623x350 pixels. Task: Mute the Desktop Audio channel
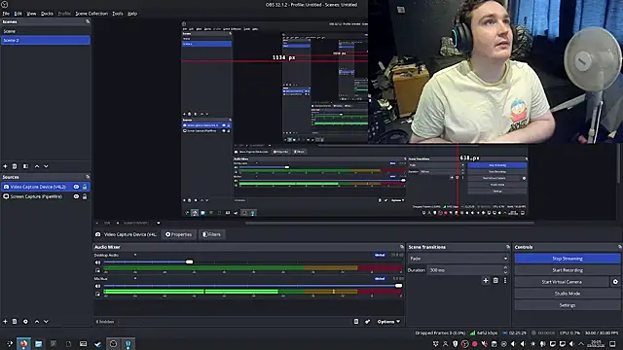point(97,262)
